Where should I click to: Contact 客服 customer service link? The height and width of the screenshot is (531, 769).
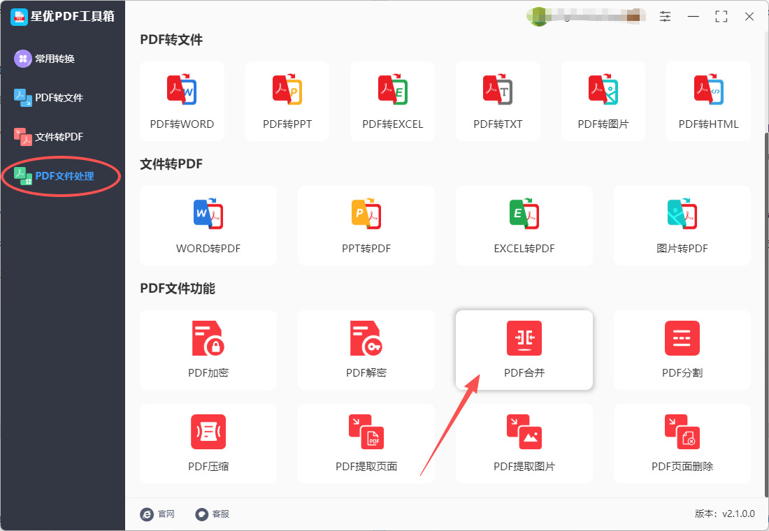[x=213, y=514]
